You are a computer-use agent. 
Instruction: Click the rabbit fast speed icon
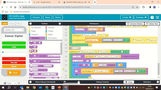(79, 82)
